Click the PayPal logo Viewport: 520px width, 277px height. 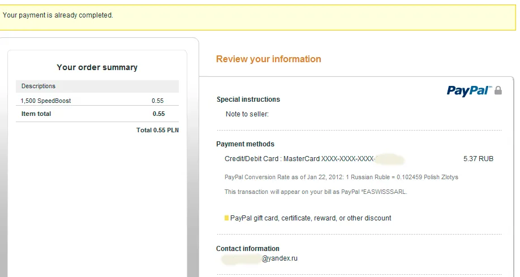pyautogui.click(x=469, y=91)
